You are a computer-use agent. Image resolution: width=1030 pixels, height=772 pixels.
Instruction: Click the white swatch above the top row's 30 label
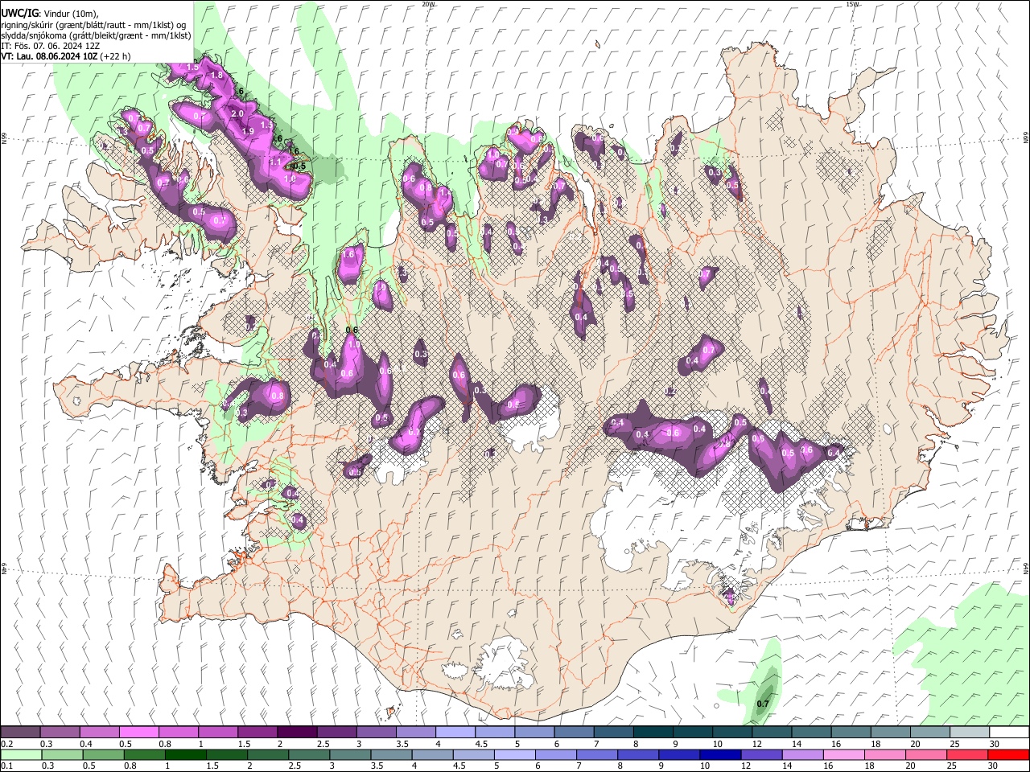(1009, 733)
